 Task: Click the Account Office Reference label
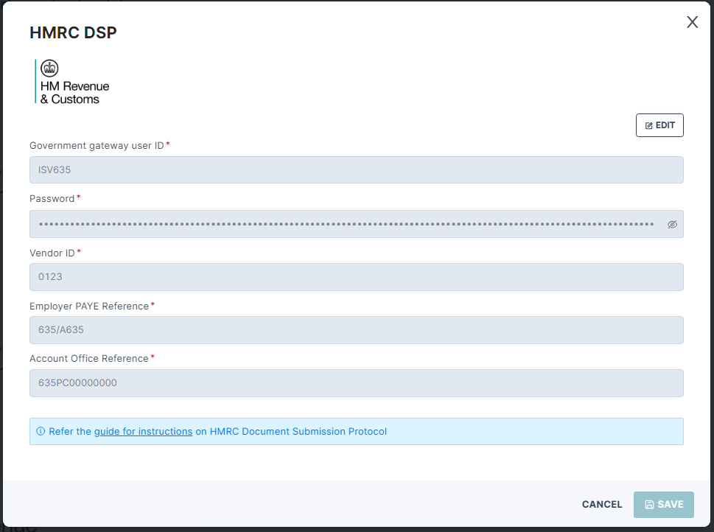coord(89,358)
